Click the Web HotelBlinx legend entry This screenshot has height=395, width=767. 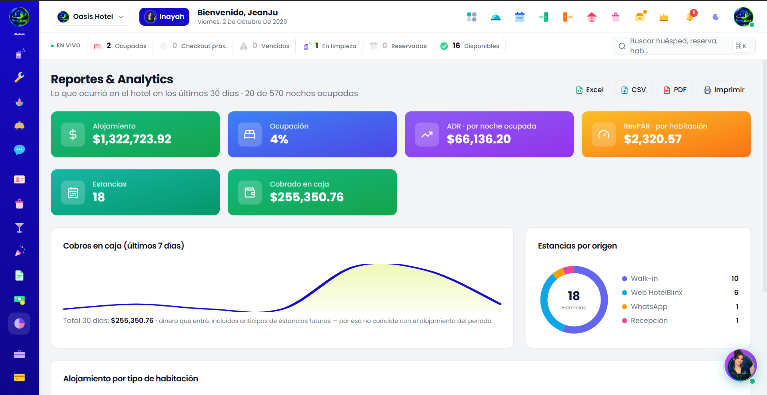[x=680, y=292]
